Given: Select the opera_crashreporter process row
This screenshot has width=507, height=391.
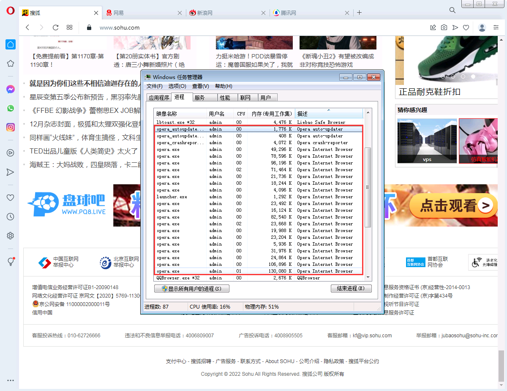Looking at the screenshot, I should coord(259,143).
